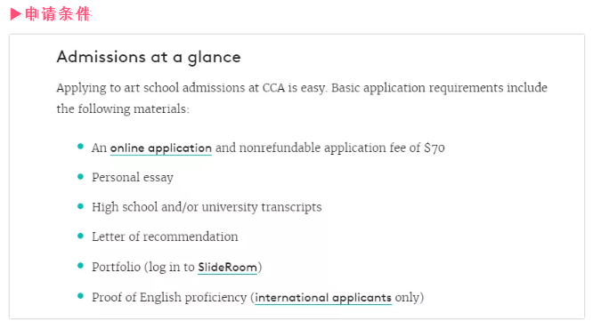This screenshot has width=593, height=329.
Task: Click the teal bullet before High school
Action: [x=80, y=206]
